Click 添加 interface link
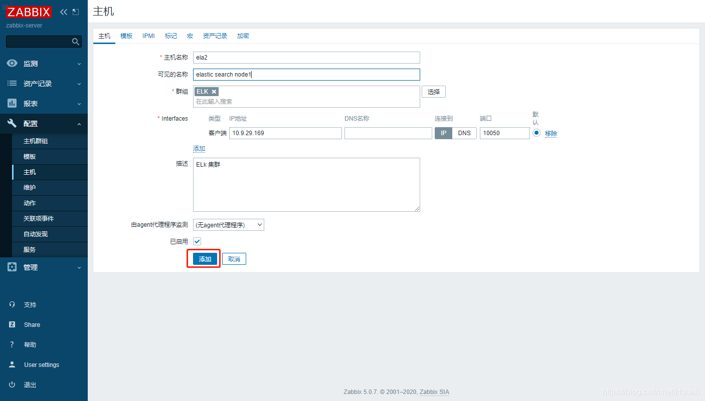The image size is (705, 401). [x=199, y=149]
